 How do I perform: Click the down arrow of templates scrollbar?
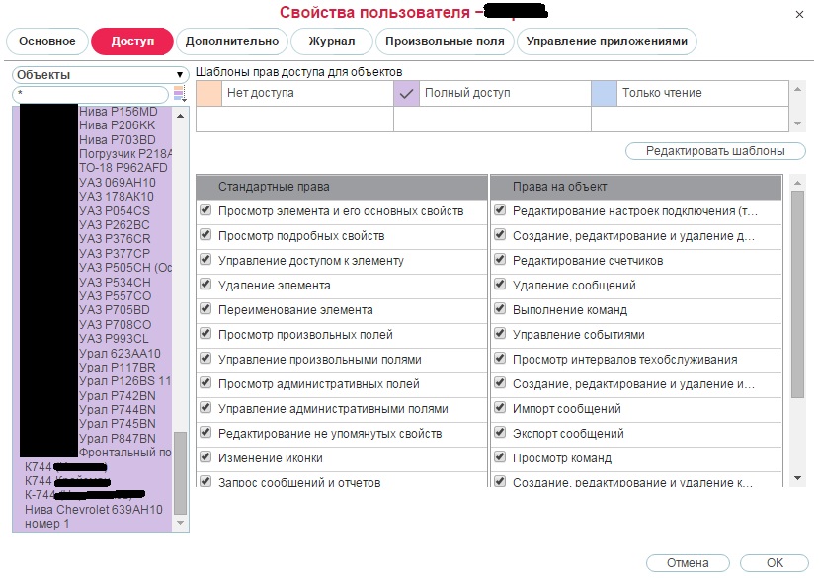click(x=797, y=124)
